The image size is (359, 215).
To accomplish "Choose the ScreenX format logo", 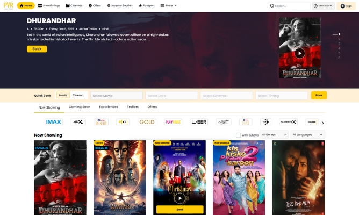I will (288, 122).
